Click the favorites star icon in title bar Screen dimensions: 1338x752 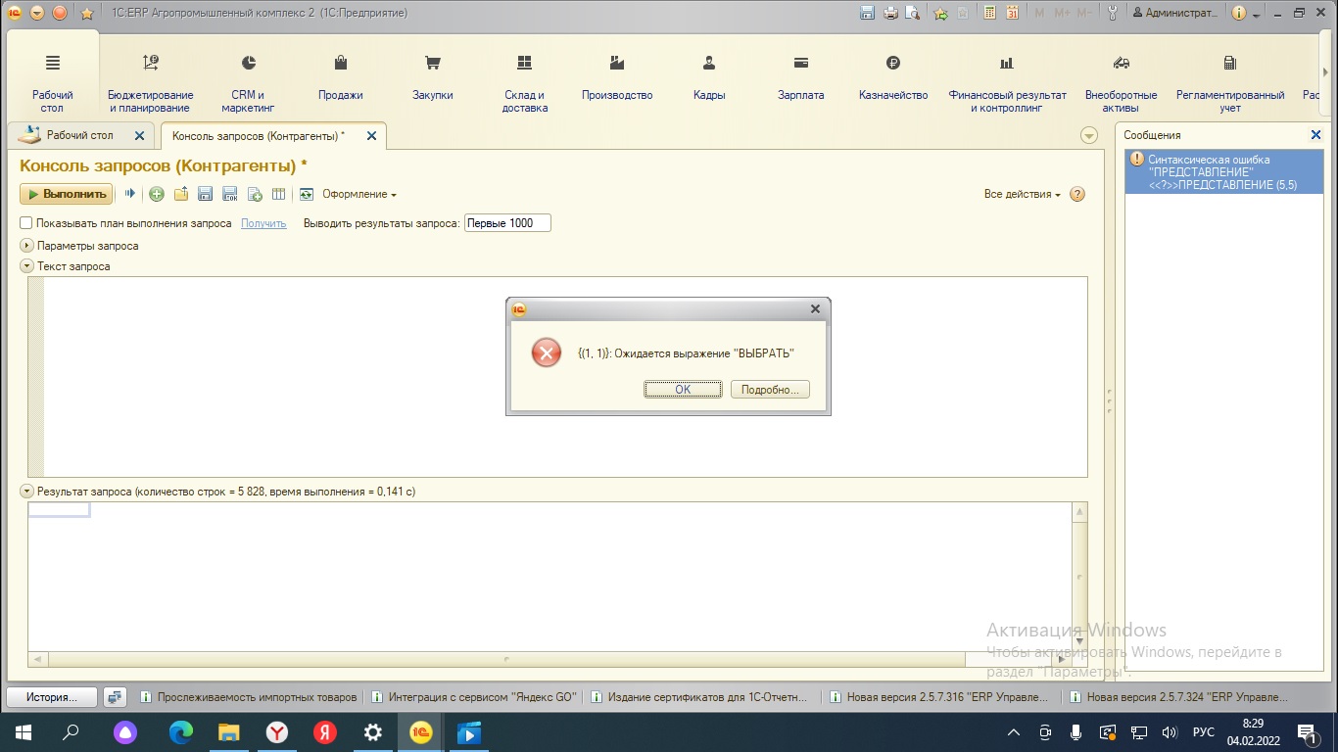click(x=86, y=13)
